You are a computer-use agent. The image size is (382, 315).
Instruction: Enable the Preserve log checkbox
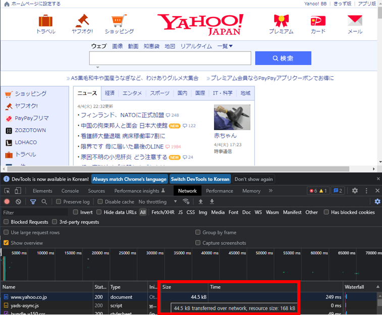(x=59, y=201)
